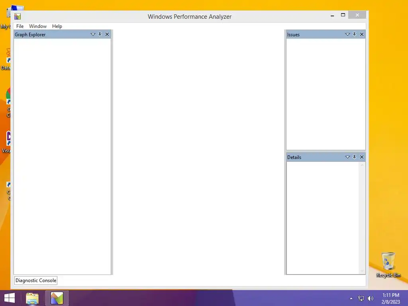Select the Recycle Bin desktop icon
The image size is (408, 306).
click(x=388, y=265)
